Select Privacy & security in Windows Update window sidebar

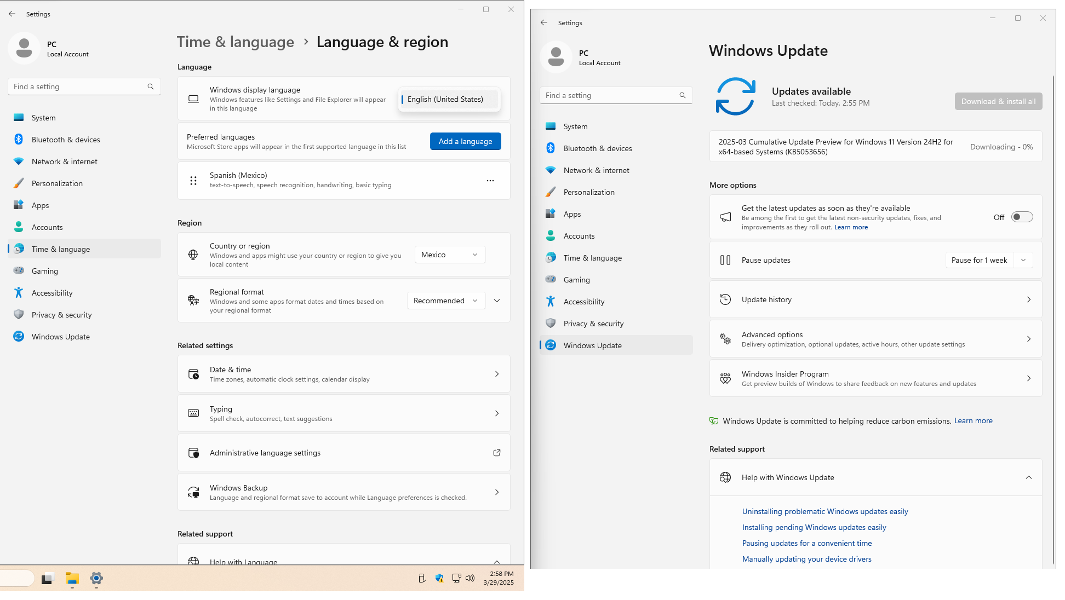click(x=616, y=324)
